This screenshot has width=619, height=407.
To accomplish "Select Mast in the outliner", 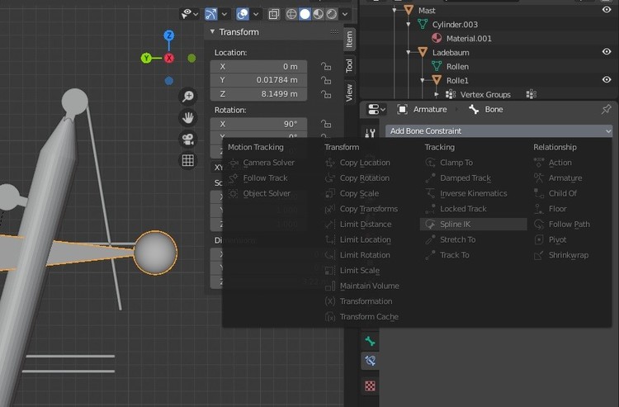I will tap(427, 10).
